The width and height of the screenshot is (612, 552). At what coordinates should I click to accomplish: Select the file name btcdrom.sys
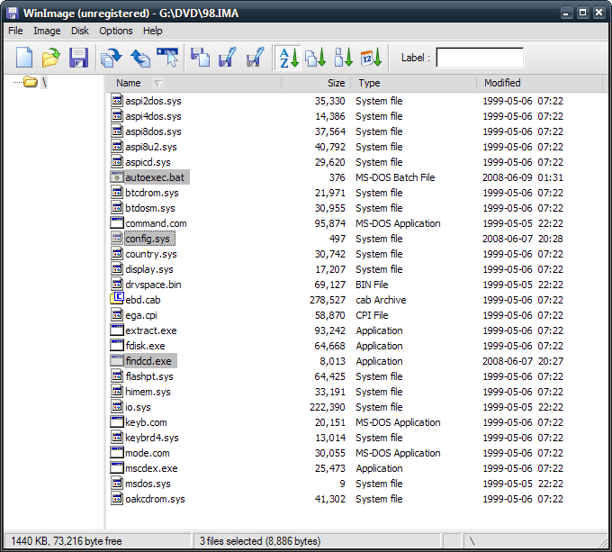(x=152, y=193)
